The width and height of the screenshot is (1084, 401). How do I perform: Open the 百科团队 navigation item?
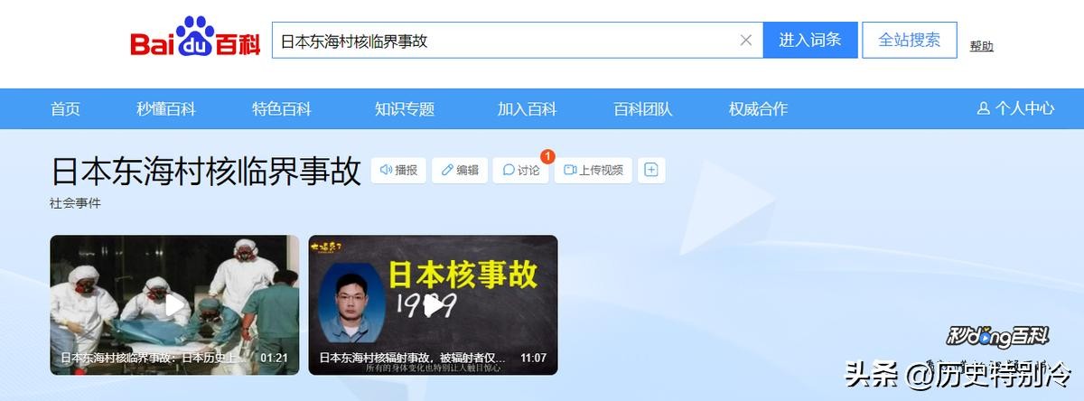point(643,108)
